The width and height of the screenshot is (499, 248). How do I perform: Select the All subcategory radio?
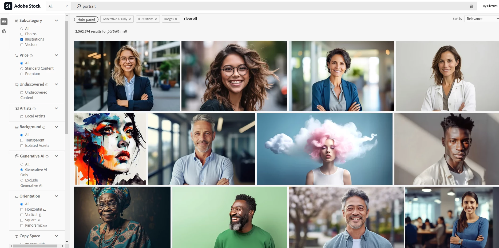pos(22,29)
